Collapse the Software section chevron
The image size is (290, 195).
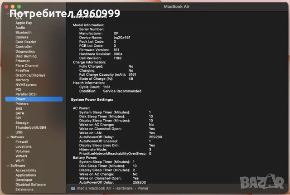(x=8, y=166)
